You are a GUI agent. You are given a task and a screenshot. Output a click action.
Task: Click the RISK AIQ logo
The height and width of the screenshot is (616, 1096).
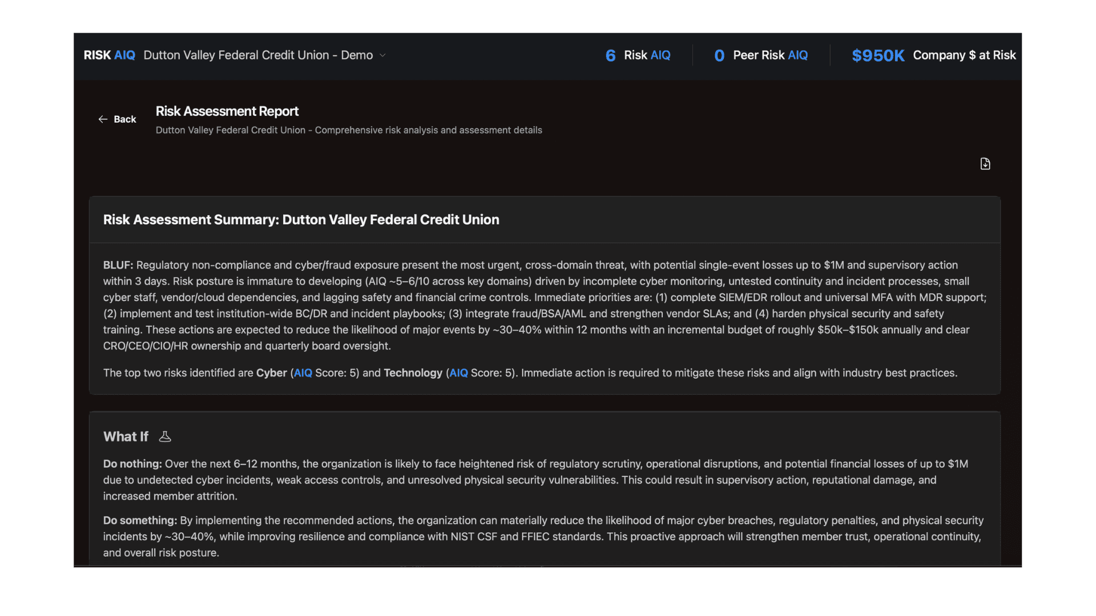click(109, 55)
